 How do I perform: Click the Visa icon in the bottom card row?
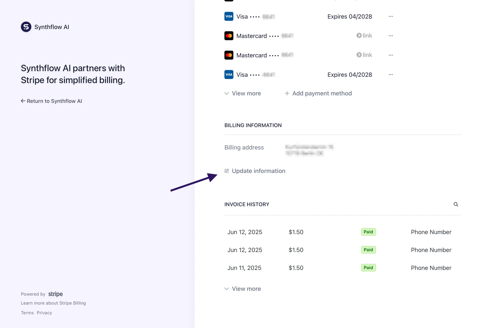(229, 74)
